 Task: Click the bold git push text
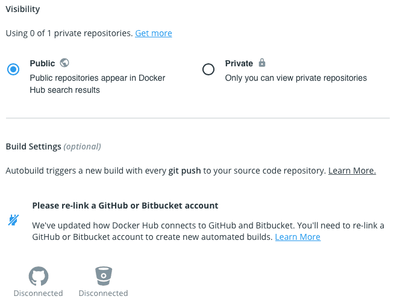point(184,171)
